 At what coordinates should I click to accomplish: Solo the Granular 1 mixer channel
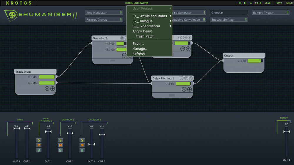click(60, 140)
